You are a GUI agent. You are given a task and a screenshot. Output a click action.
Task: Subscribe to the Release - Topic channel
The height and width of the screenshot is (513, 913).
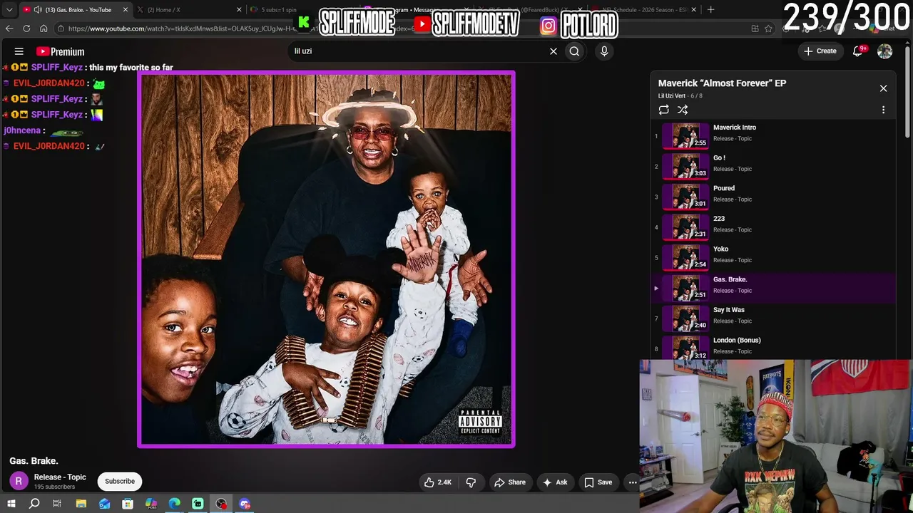tap(120, 482)
